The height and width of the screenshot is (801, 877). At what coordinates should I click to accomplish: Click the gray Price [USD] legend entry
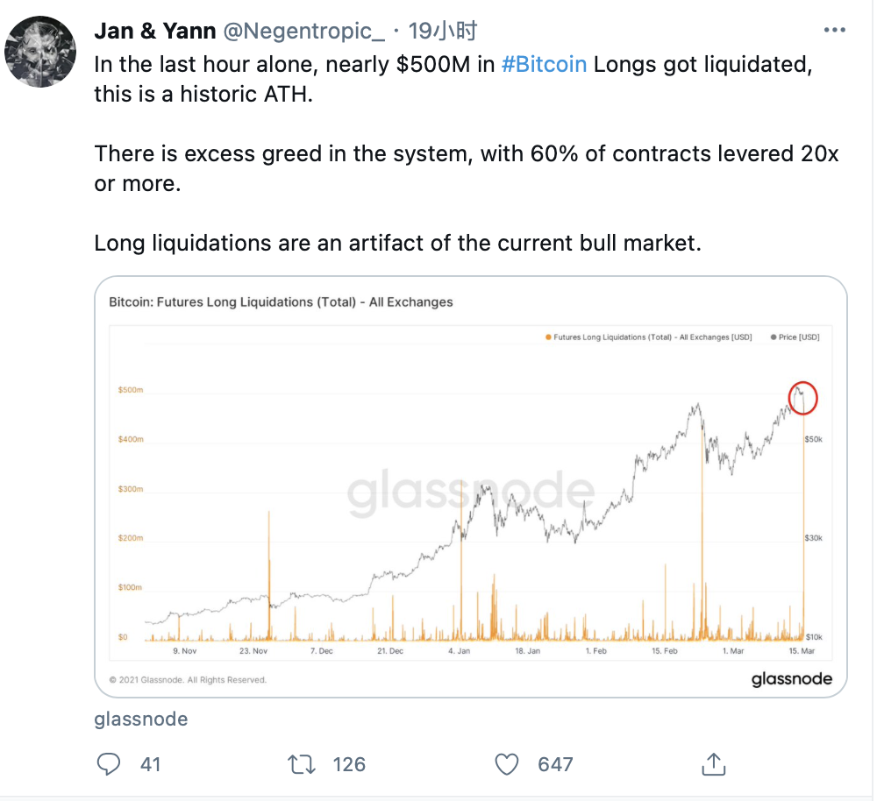[795, 337]
